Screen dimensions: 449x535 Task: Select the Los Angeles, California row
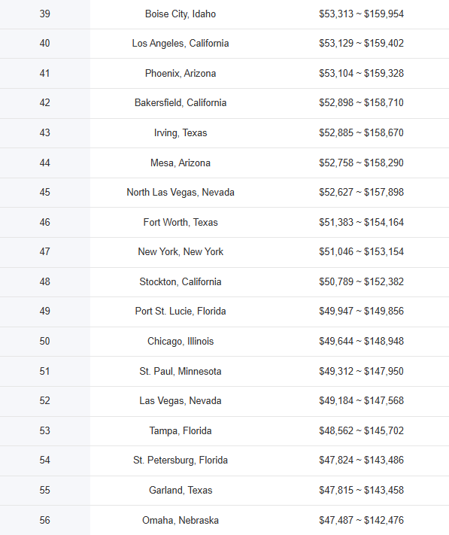click(x=224, y=44)
